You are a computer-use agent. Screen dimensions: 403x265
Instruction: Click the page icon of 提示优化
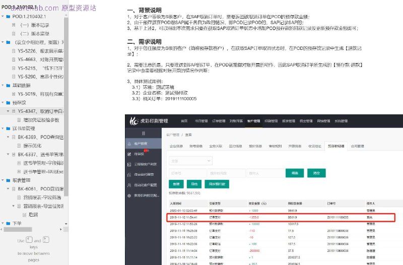pyautogui.click(x=19, y=146)
